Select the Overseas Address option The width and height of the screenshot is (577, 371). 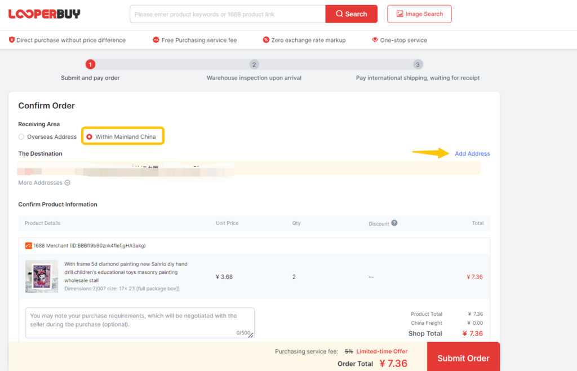pos(20,136)
